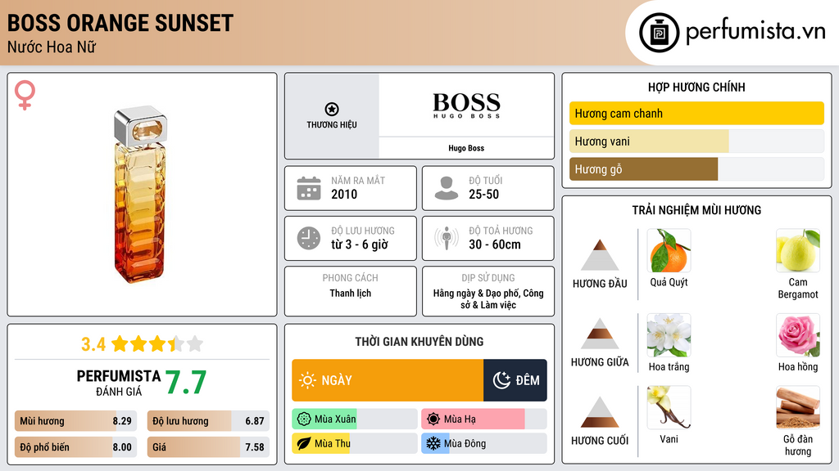Image resolution: width=839 pixels, height=471 pixels.
Task: Open the Quả Quýt mandarin thumbnail
Action: [669, 250]
